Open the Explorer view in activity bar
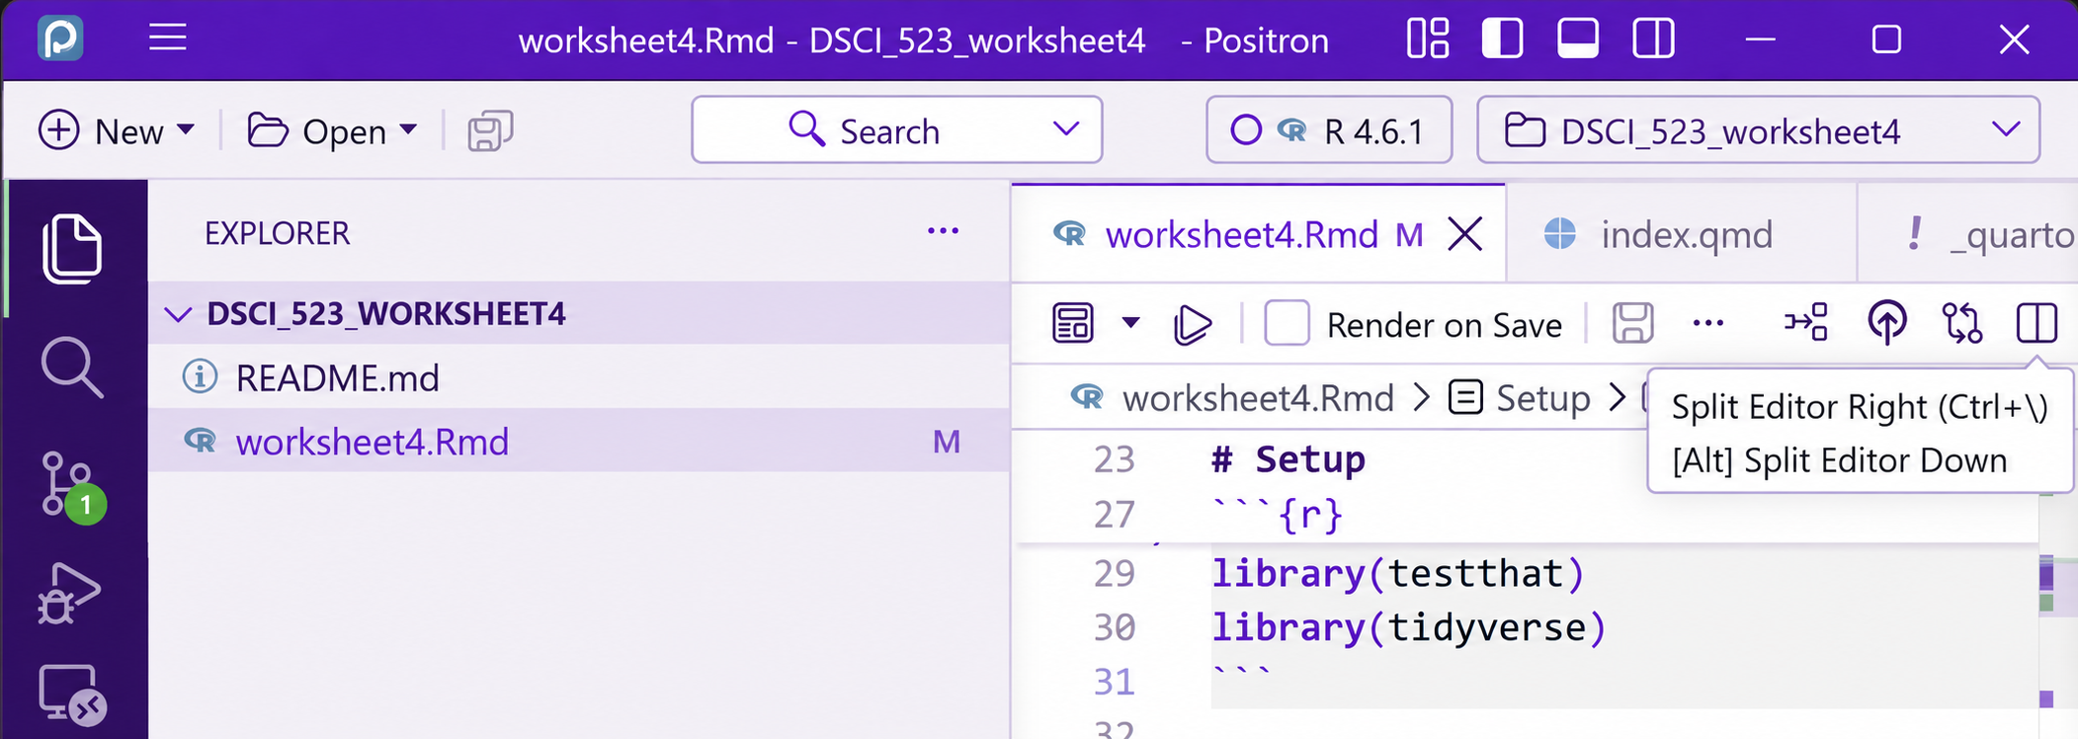 [x=72, y=248]
